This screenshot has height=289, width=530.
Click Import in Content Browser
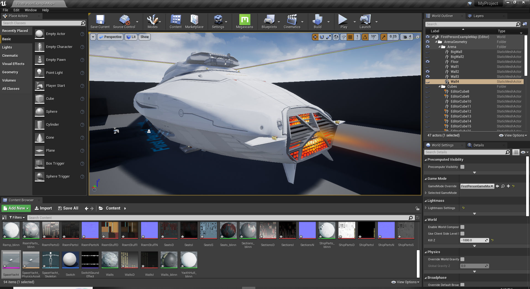tap(43, 208)
